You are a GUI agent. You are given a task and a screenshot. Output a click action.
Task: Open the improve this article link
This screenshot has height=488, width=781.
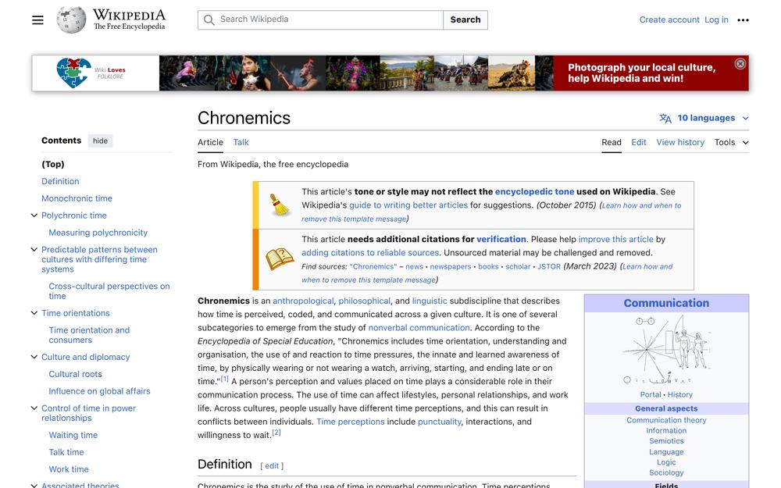tap(615, 240)
